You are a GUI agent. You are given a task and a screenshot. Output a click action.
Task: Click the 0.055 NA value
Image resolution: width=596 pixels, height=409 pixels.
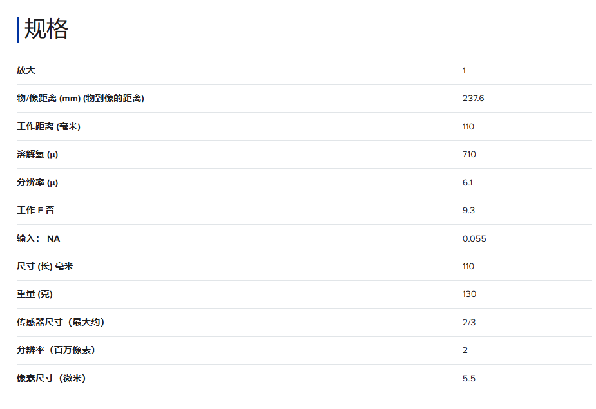tap(474, 238)
